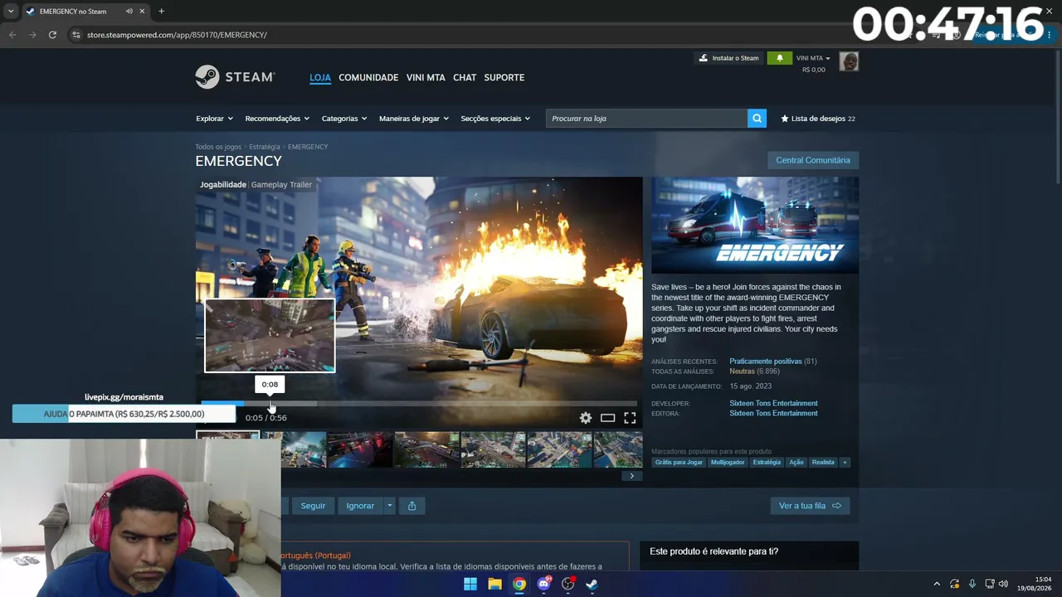Open the volume tray icon
This screenshot has height=597, width=1062.
pos(1004,584)
